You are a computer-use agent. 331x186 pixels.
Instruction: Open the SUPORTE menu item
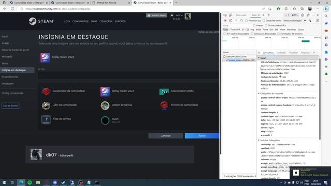coord(120,21)
